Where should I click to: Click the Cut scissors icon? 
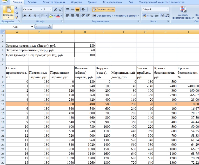(x=16, y=8)
